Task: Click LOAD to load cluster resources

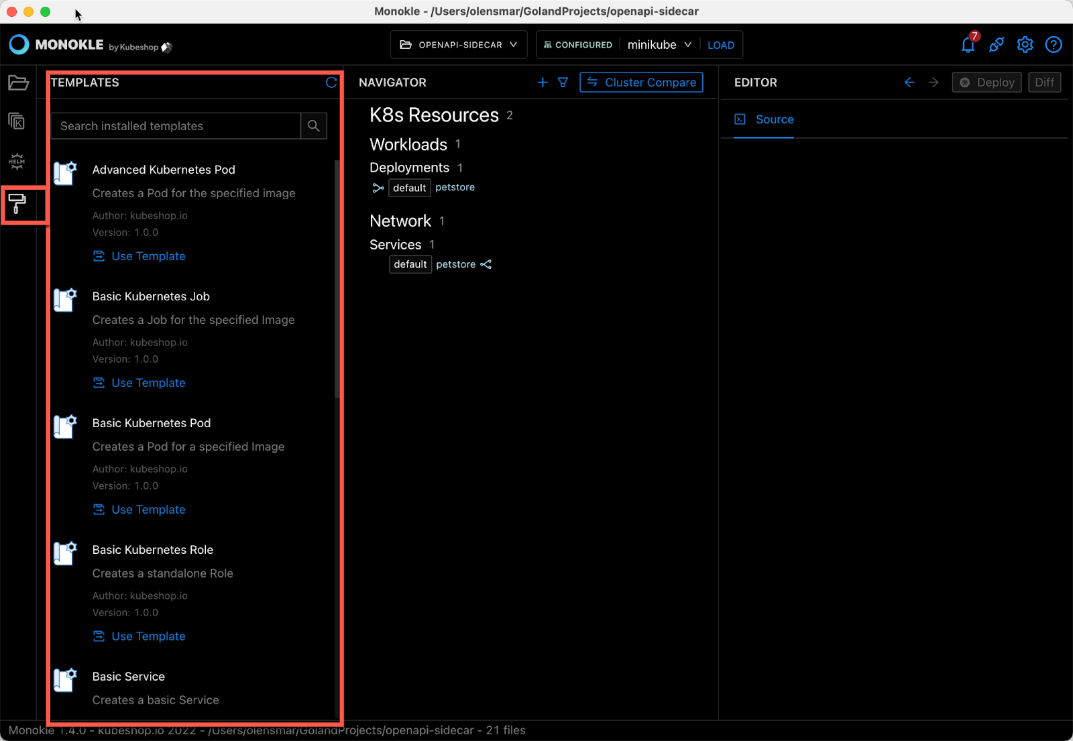Action: [721, 45]
